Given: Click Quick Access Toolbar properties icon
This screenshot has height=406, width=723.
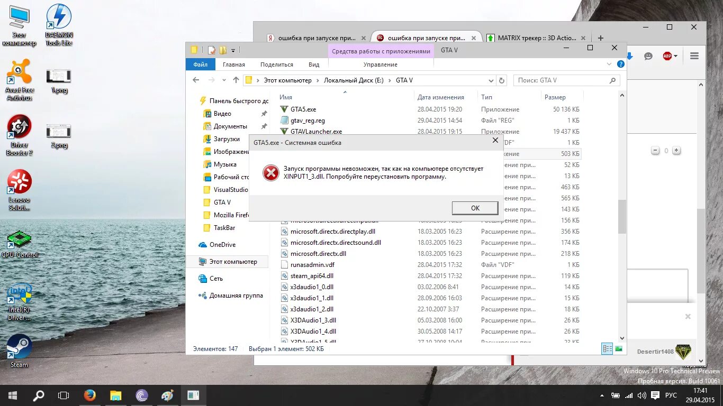Looking at the screenshot, I should (x=212, y=50).
